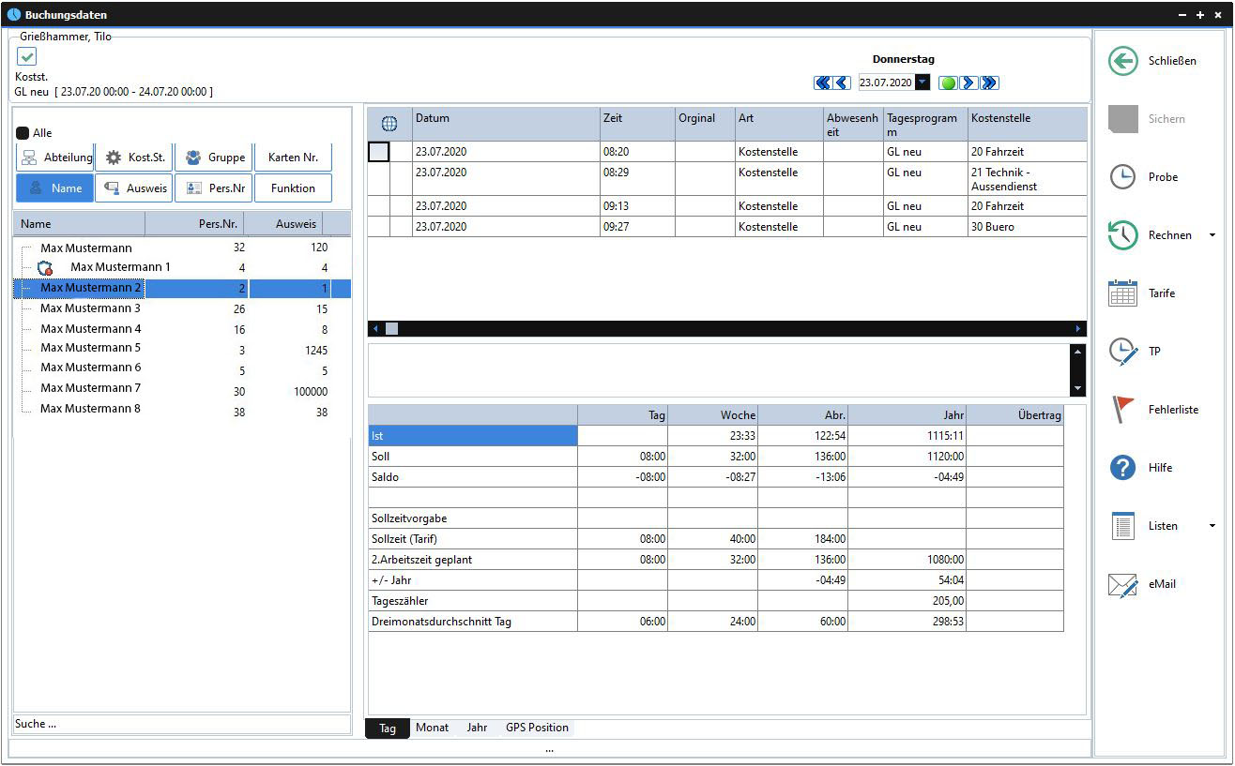The width and height of the screenshot is (1235, 766).
Task: Filter by Abteilung button
Action: (x=54, y=158)
